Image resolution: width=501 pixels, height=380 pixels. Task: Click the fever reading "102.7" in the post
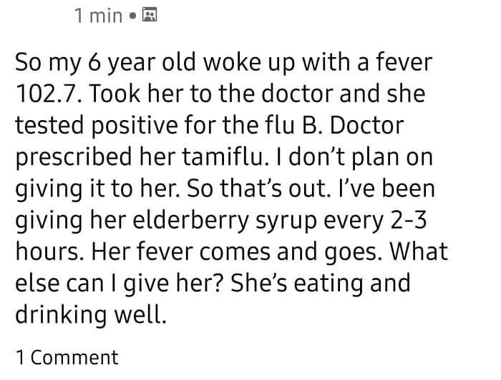(46, 94)
